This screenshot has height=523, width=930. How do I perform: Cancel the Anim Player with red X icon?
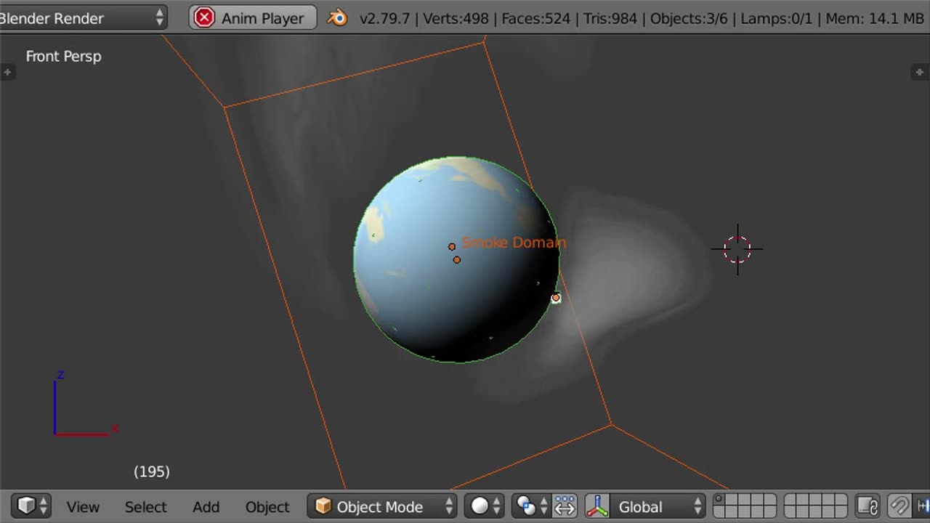(x=204, y=17)
